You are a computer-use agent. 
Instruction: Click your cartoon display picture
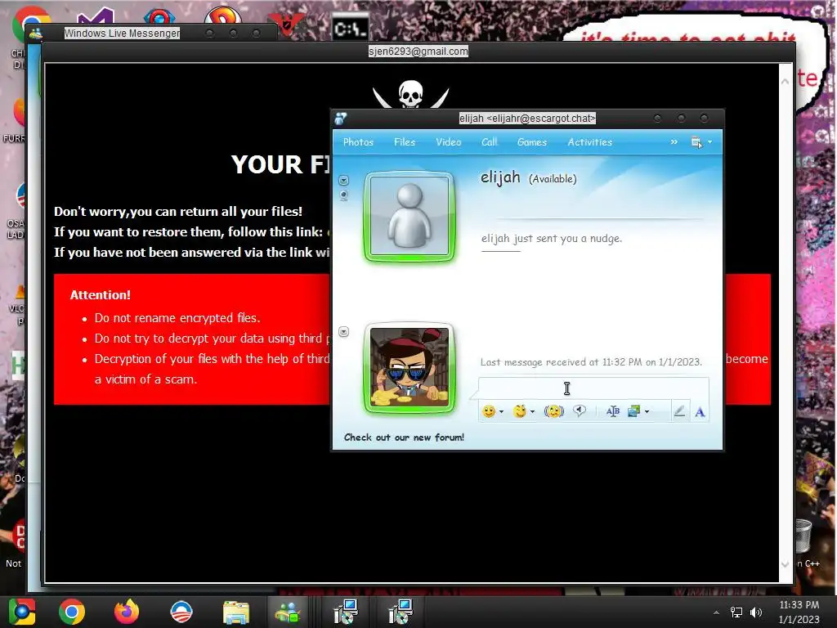coord(410,368)
